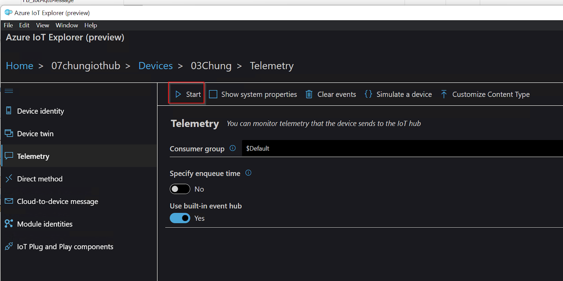Open the File menu
Image resolution: width=563 pixels, height=281 pixels.
pos(8,25)
